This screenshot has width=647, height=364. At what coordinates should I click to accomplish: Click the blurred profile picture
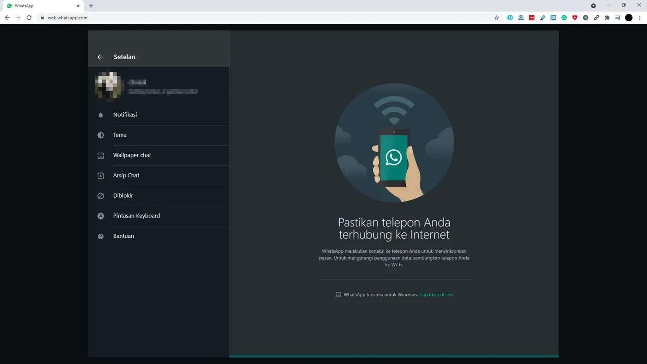109,86
